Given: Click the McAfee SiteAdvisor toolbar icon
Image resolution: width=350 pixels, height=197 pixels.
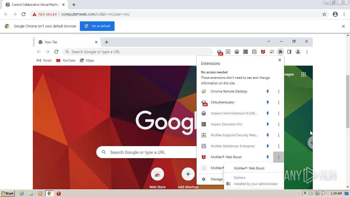Looking at the screenshot, I should [254, 52].
